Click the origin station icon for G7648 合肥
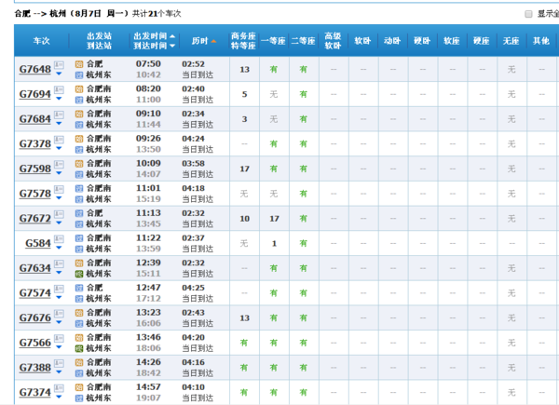The width and height of the screenshot is (559, 405). tap(79, 64)
